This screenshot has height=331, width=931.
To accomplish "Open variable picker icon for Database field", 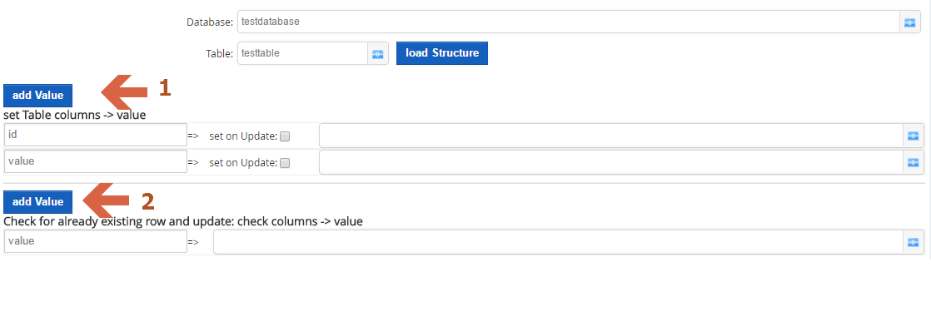I will pyautogui.click(x=909, y=22).
